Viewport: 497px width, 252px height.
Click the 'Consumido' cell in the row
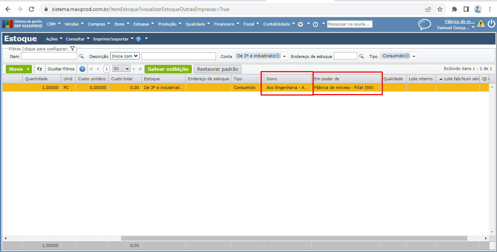[247, 88]
